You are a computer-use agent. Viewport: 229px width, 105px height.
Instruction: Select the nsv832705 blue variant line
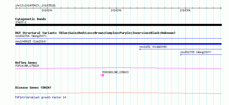coord(201,55)
